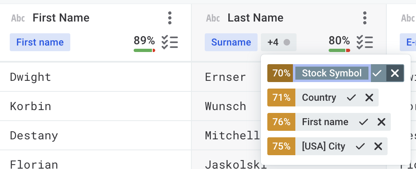
Task: Accept the [USA] City suggestion checkmark
Action: pos(360,146)
